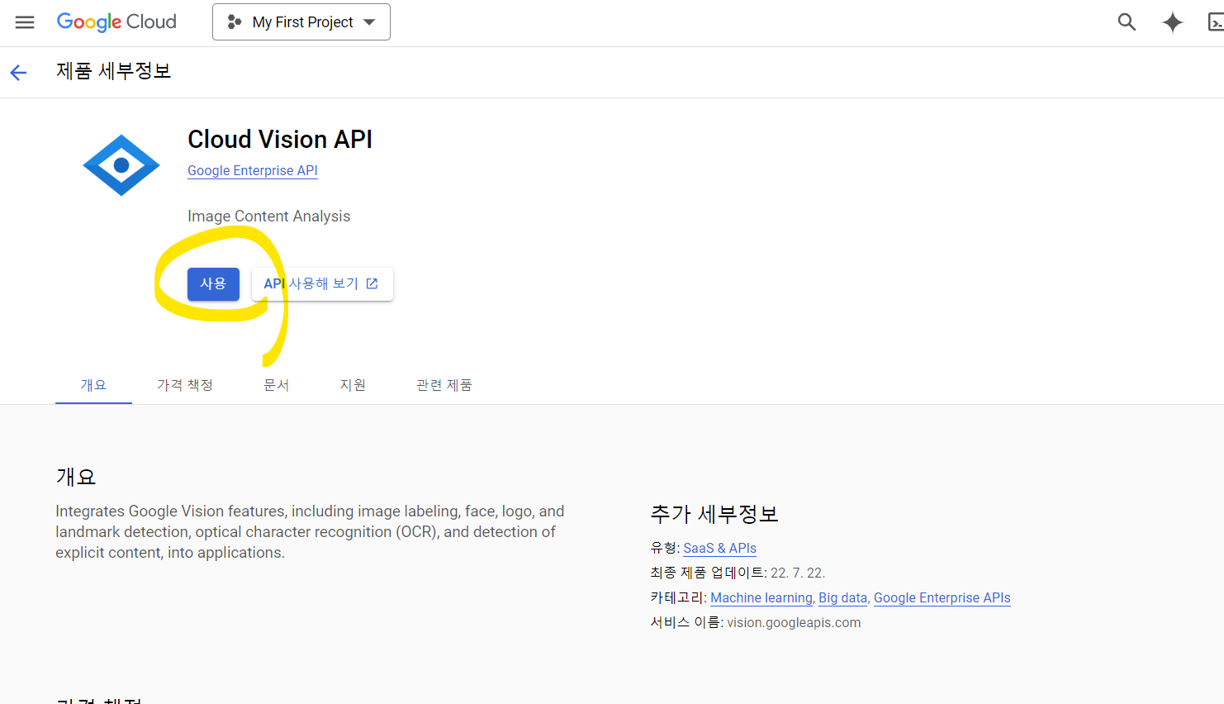Click the Cloud Vision API logo
The height and width of the screenshot is (704, 1224).
[x=121, y=165]
